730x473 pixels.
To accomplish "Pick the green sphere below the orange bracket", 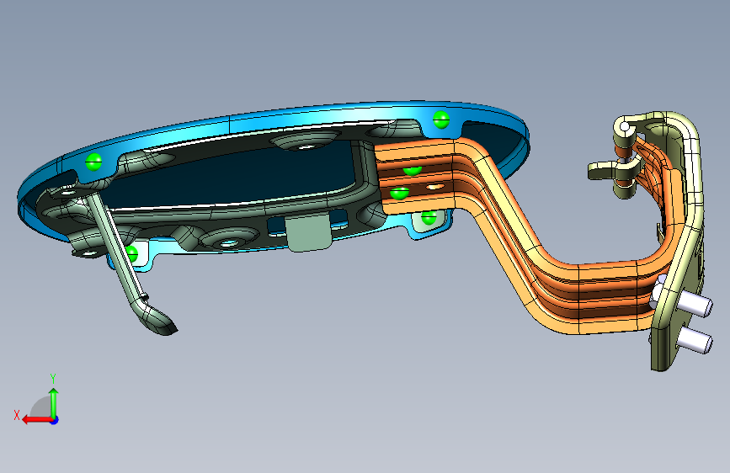I will 429,218.
